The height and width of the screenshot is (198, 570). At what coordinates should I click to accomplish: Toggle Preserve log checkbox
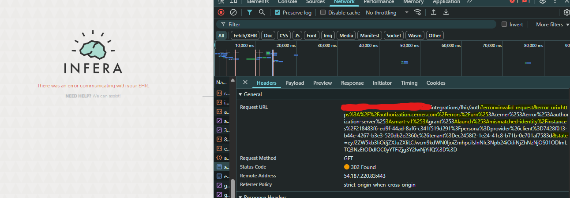(277, 12)
